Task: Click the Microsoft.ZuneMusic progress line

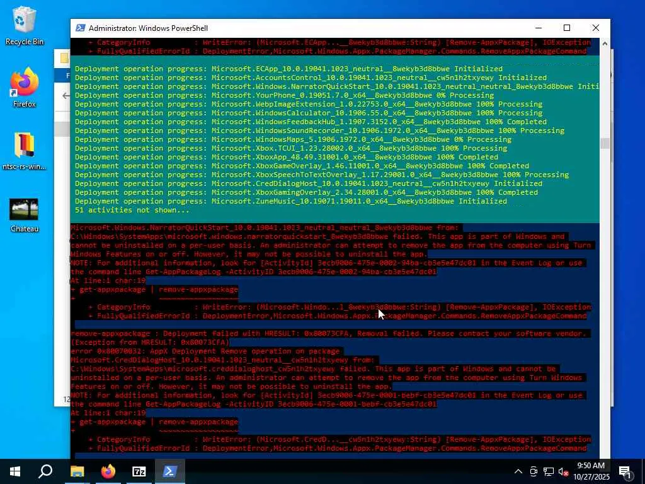Action: [x=291, y=201]
